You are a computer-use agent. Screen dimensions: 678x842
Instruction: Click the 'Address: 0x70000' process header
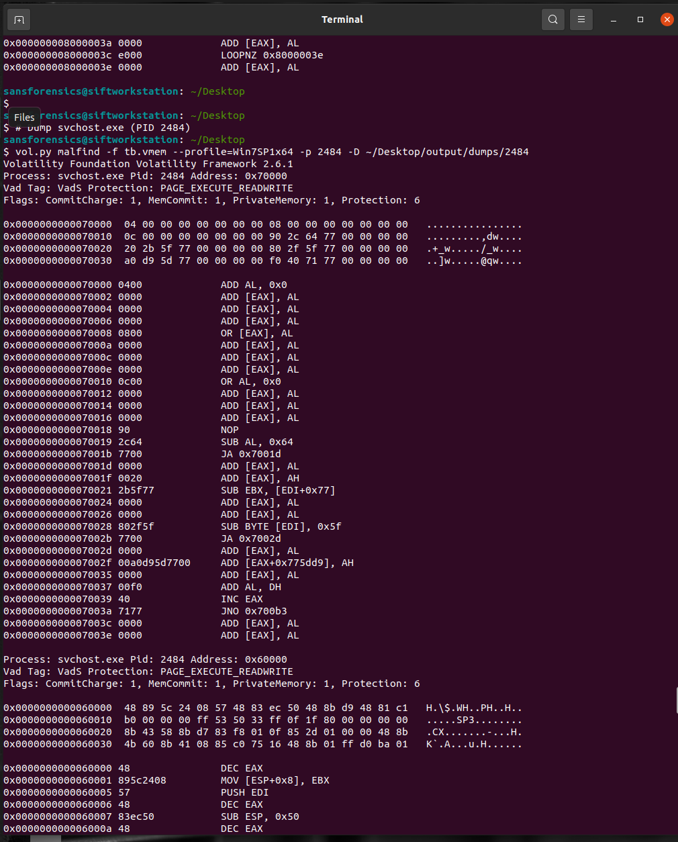(238, 176)
